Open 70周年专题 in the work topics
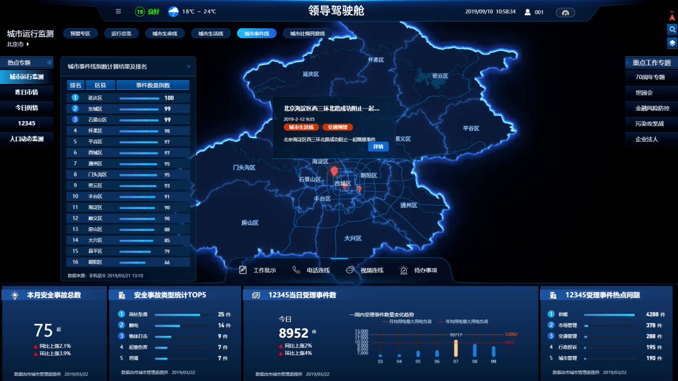The image size is (678, 381). click(x=650, y=77)
